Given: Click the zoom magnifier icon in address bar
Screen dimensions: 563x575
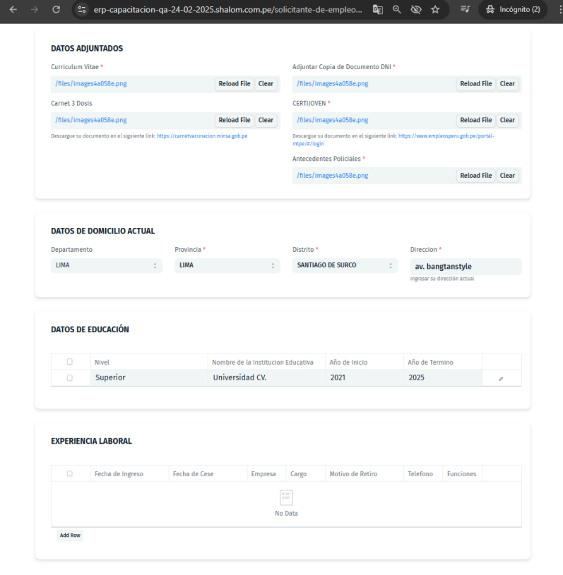Looking at the screenshot, I should click(397, 10).
